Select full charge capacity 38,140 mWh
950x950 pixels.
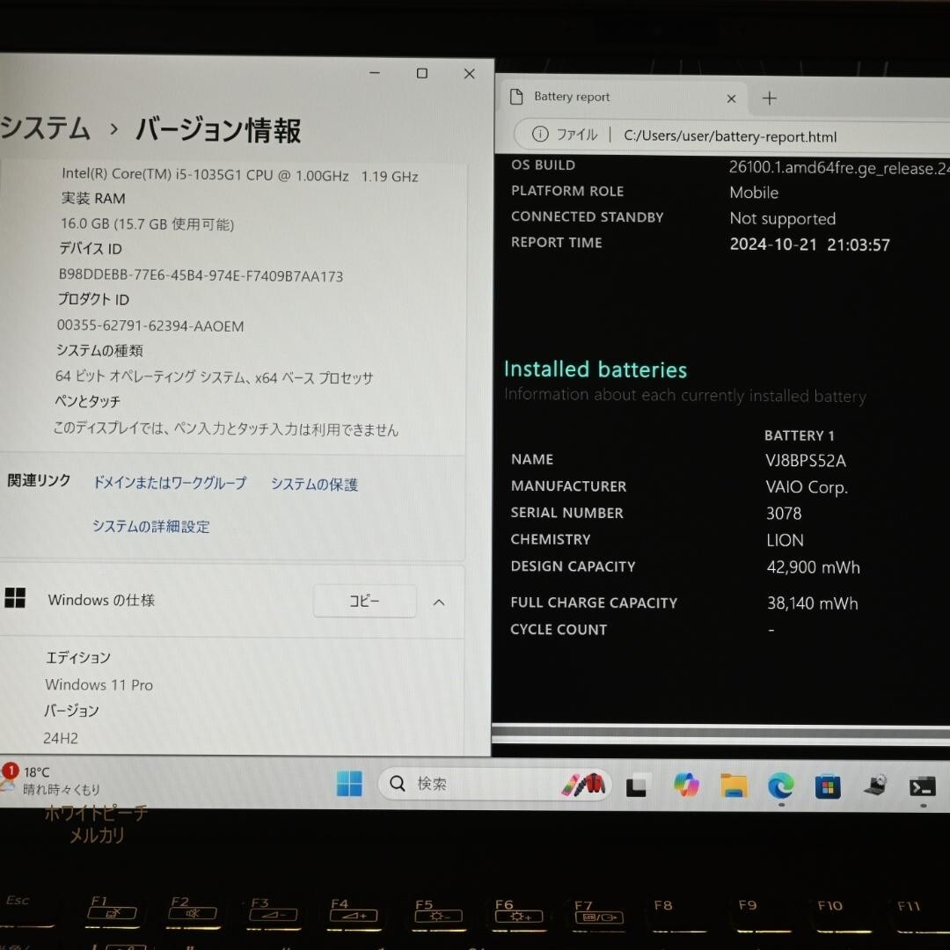tap(813, 603)
